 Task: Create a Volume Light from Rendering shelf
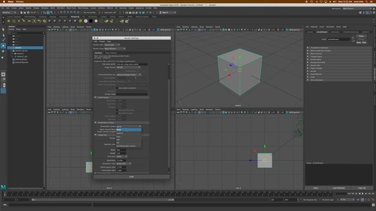34,21
